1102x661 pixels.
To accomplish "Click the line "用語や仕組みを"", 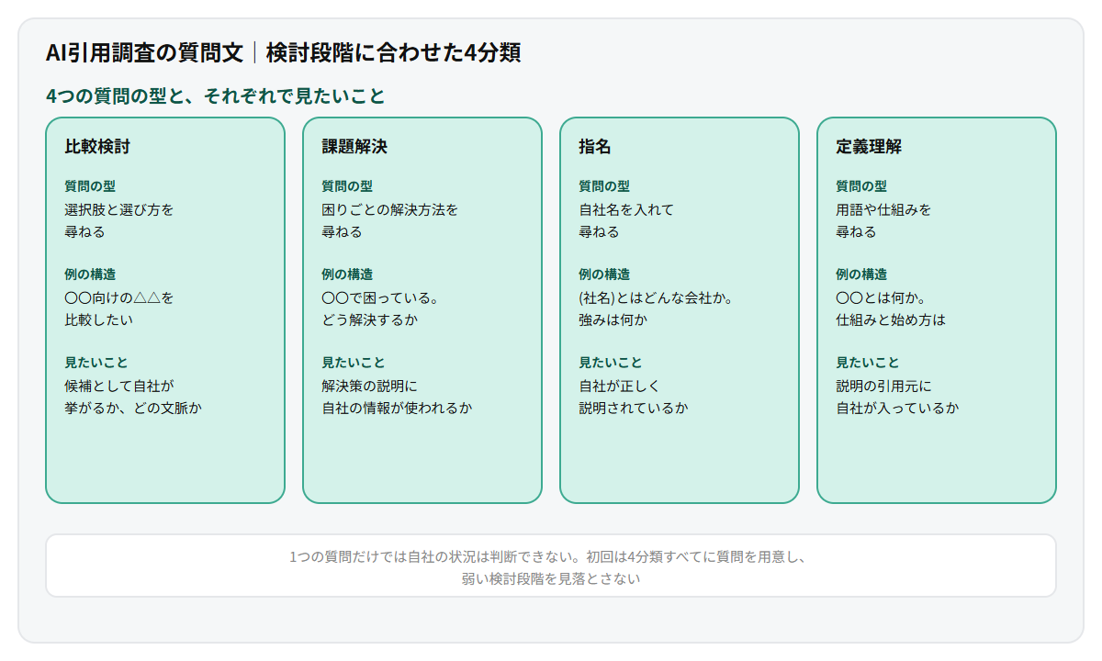I will click(883, 209).
